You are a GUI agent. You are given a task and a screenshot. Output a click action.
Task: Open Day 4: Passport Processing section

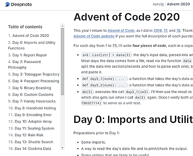[x=33, y=81]
